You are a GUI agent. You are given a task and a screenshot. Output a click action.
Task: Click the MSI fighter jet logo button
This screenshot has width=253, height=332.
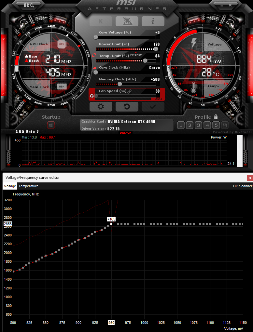(x=127, y=21)
